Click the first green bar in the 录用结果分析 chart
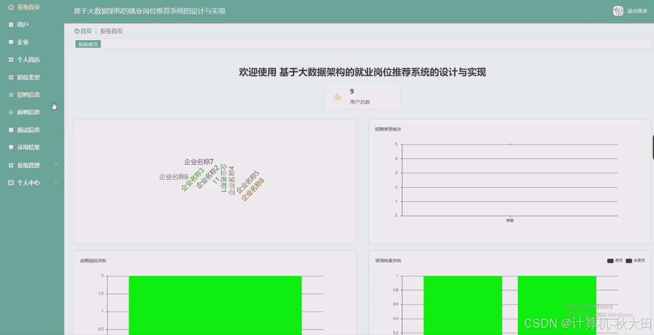 point(463,305)
